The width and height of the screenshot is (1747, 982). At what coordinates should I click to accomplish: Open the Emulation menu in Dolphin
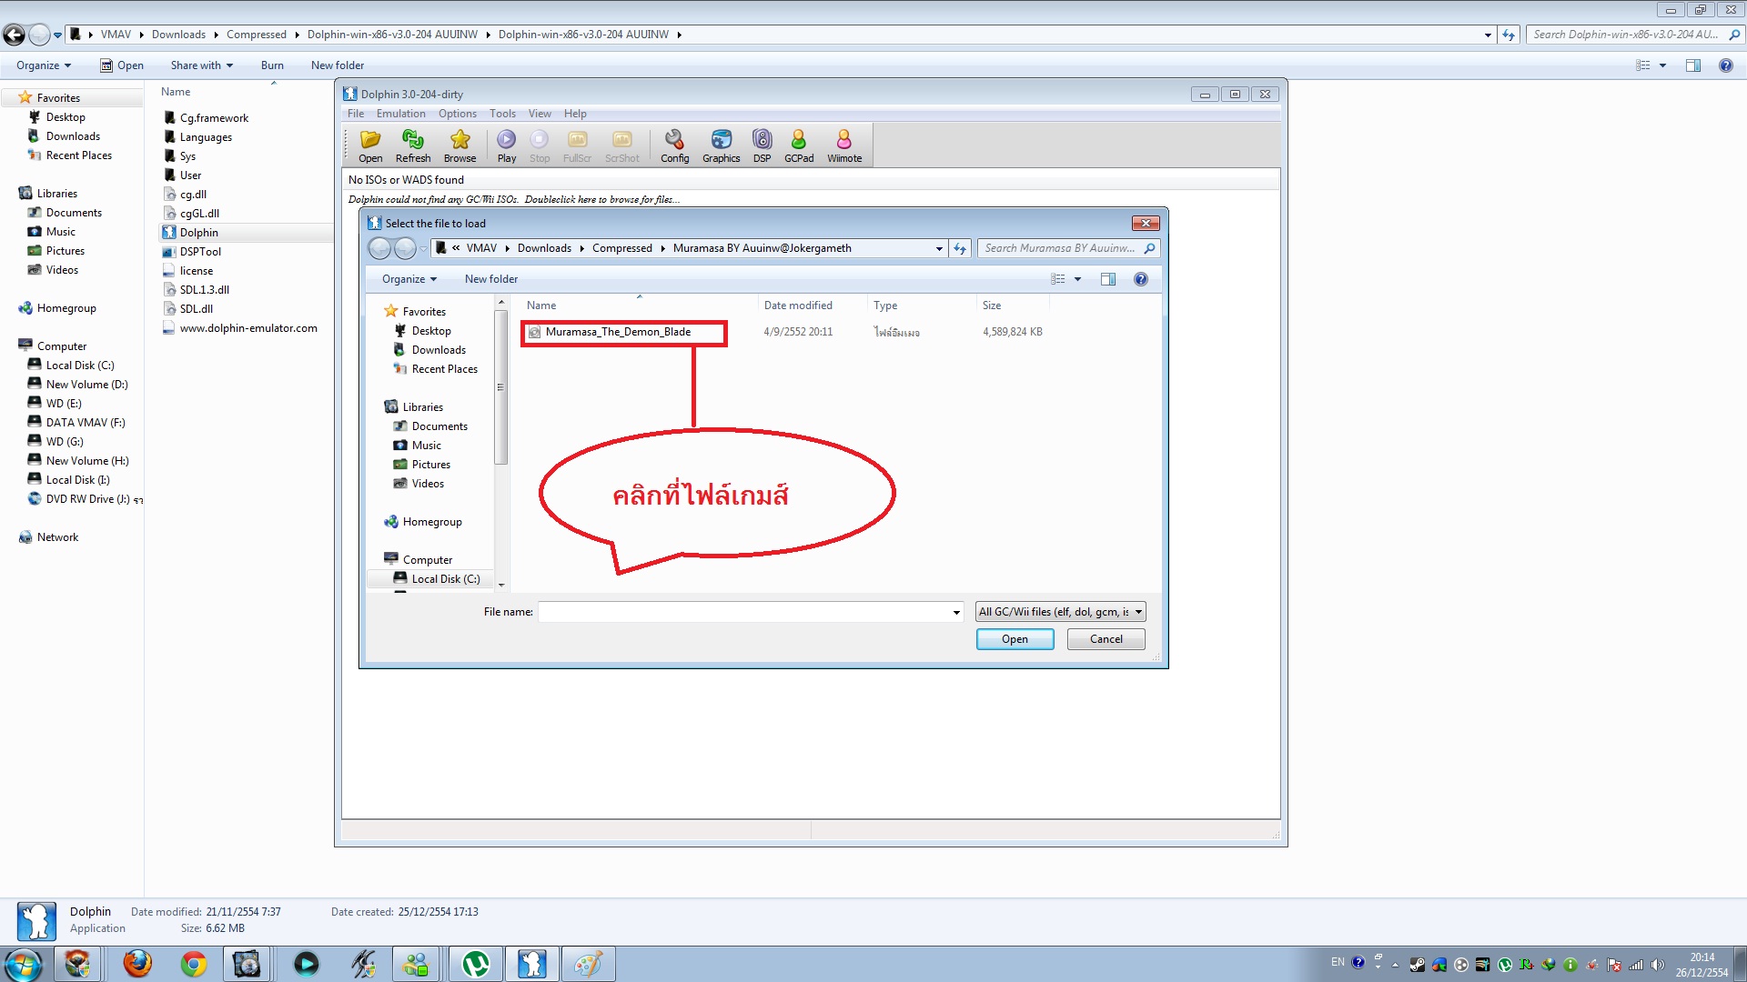[x=401, y=114]
